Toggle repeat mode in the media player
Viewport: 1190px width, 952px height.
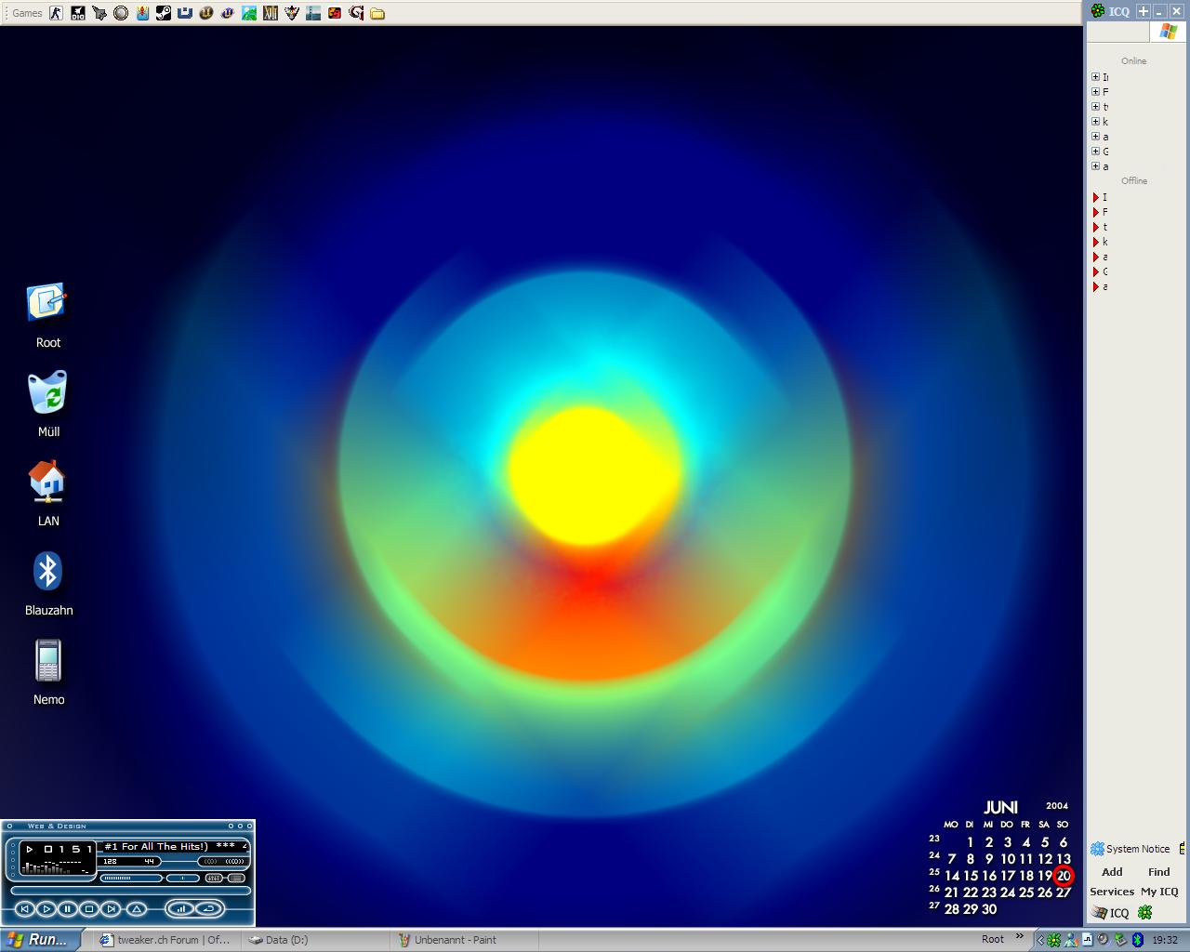pos(209,908)
